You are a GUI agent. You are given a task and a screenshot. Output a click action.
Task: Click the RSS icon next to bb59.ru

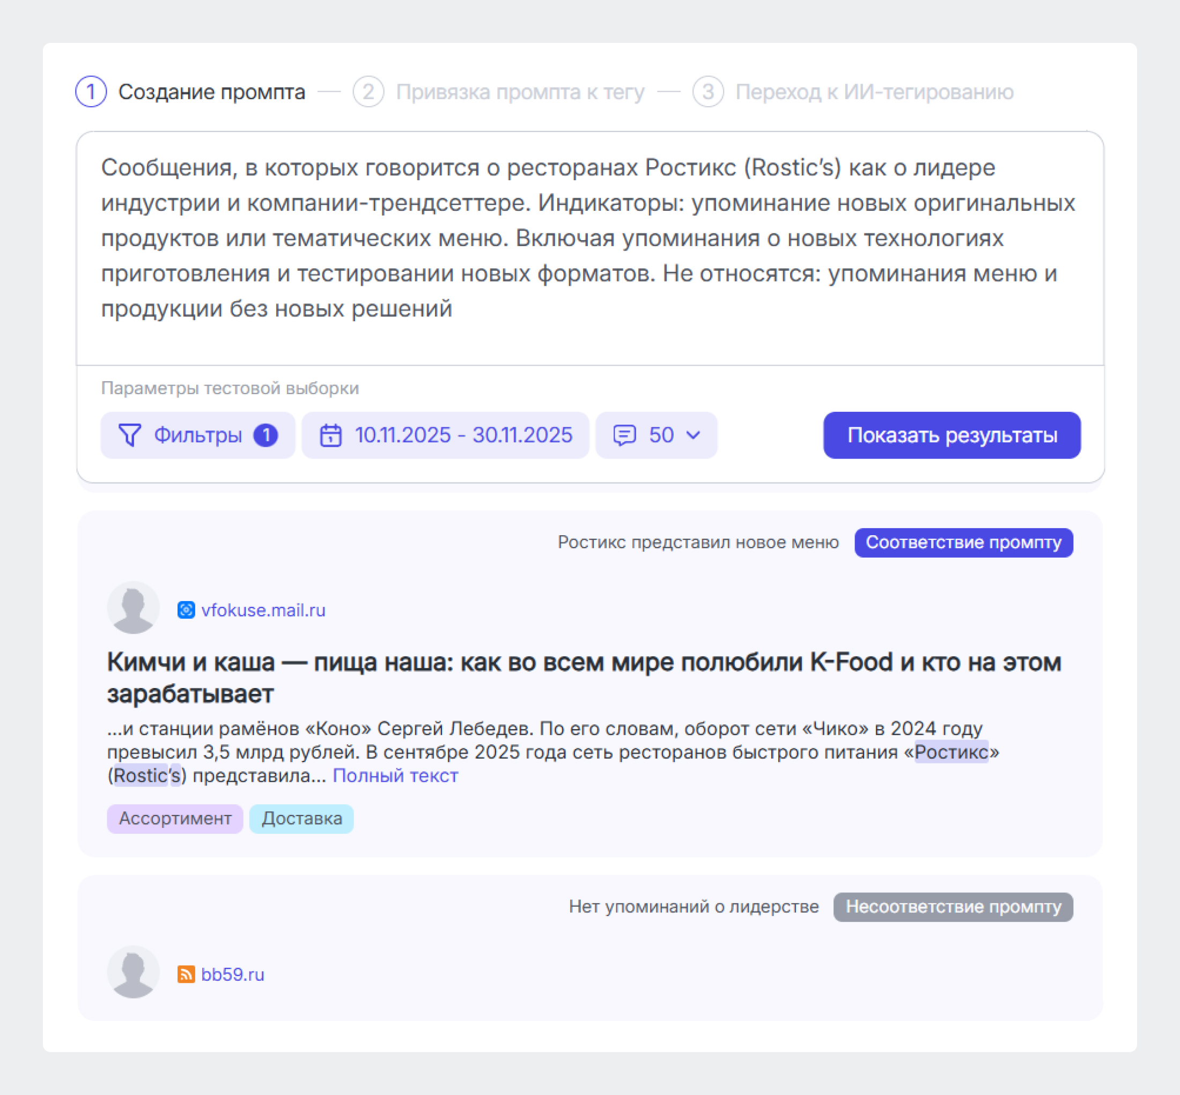186,972
